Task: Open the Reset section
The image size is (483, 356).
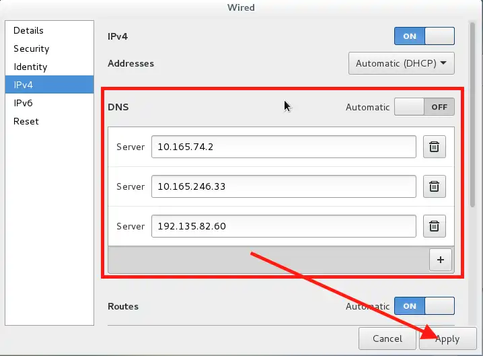Action: click(x=49, y=121)
